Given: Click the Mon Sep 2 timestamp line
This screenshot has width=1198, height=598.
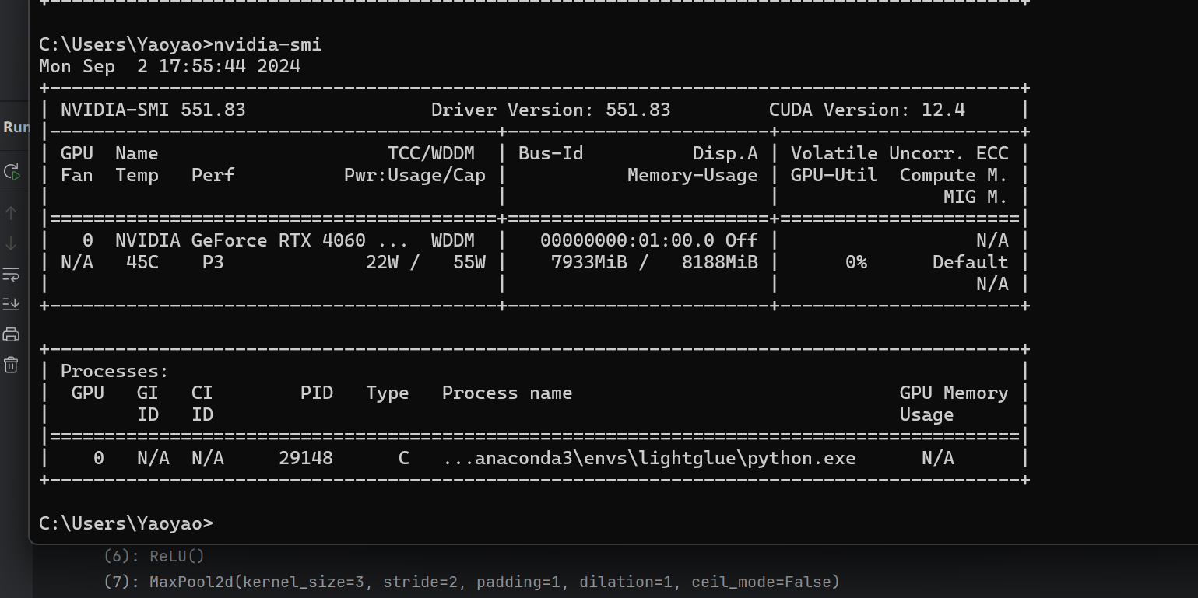Looking at the screenshot, I should click(x=169, y=66).
